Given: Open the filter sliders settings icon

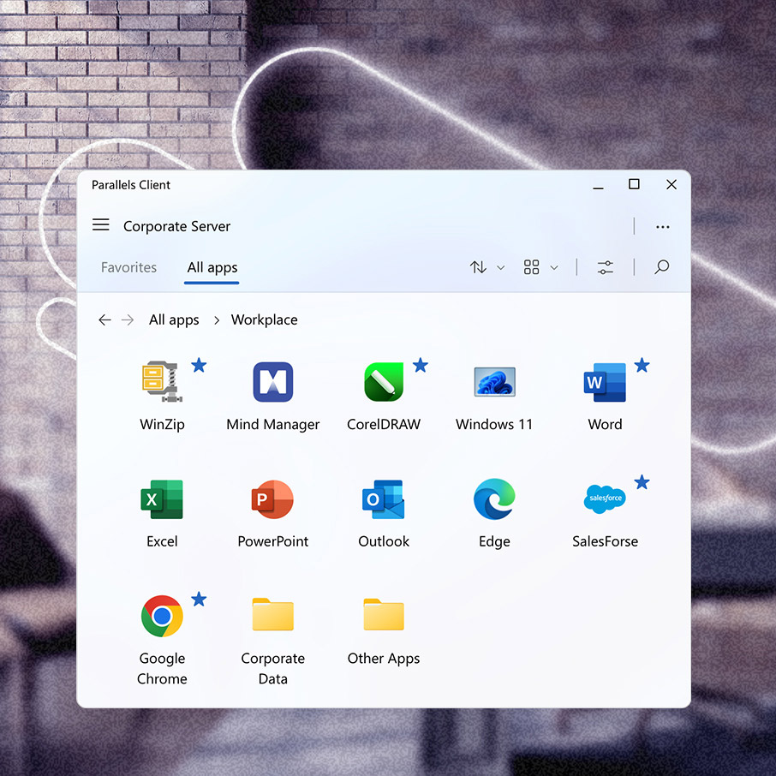Looking at the screenshot, I should 606,268.
